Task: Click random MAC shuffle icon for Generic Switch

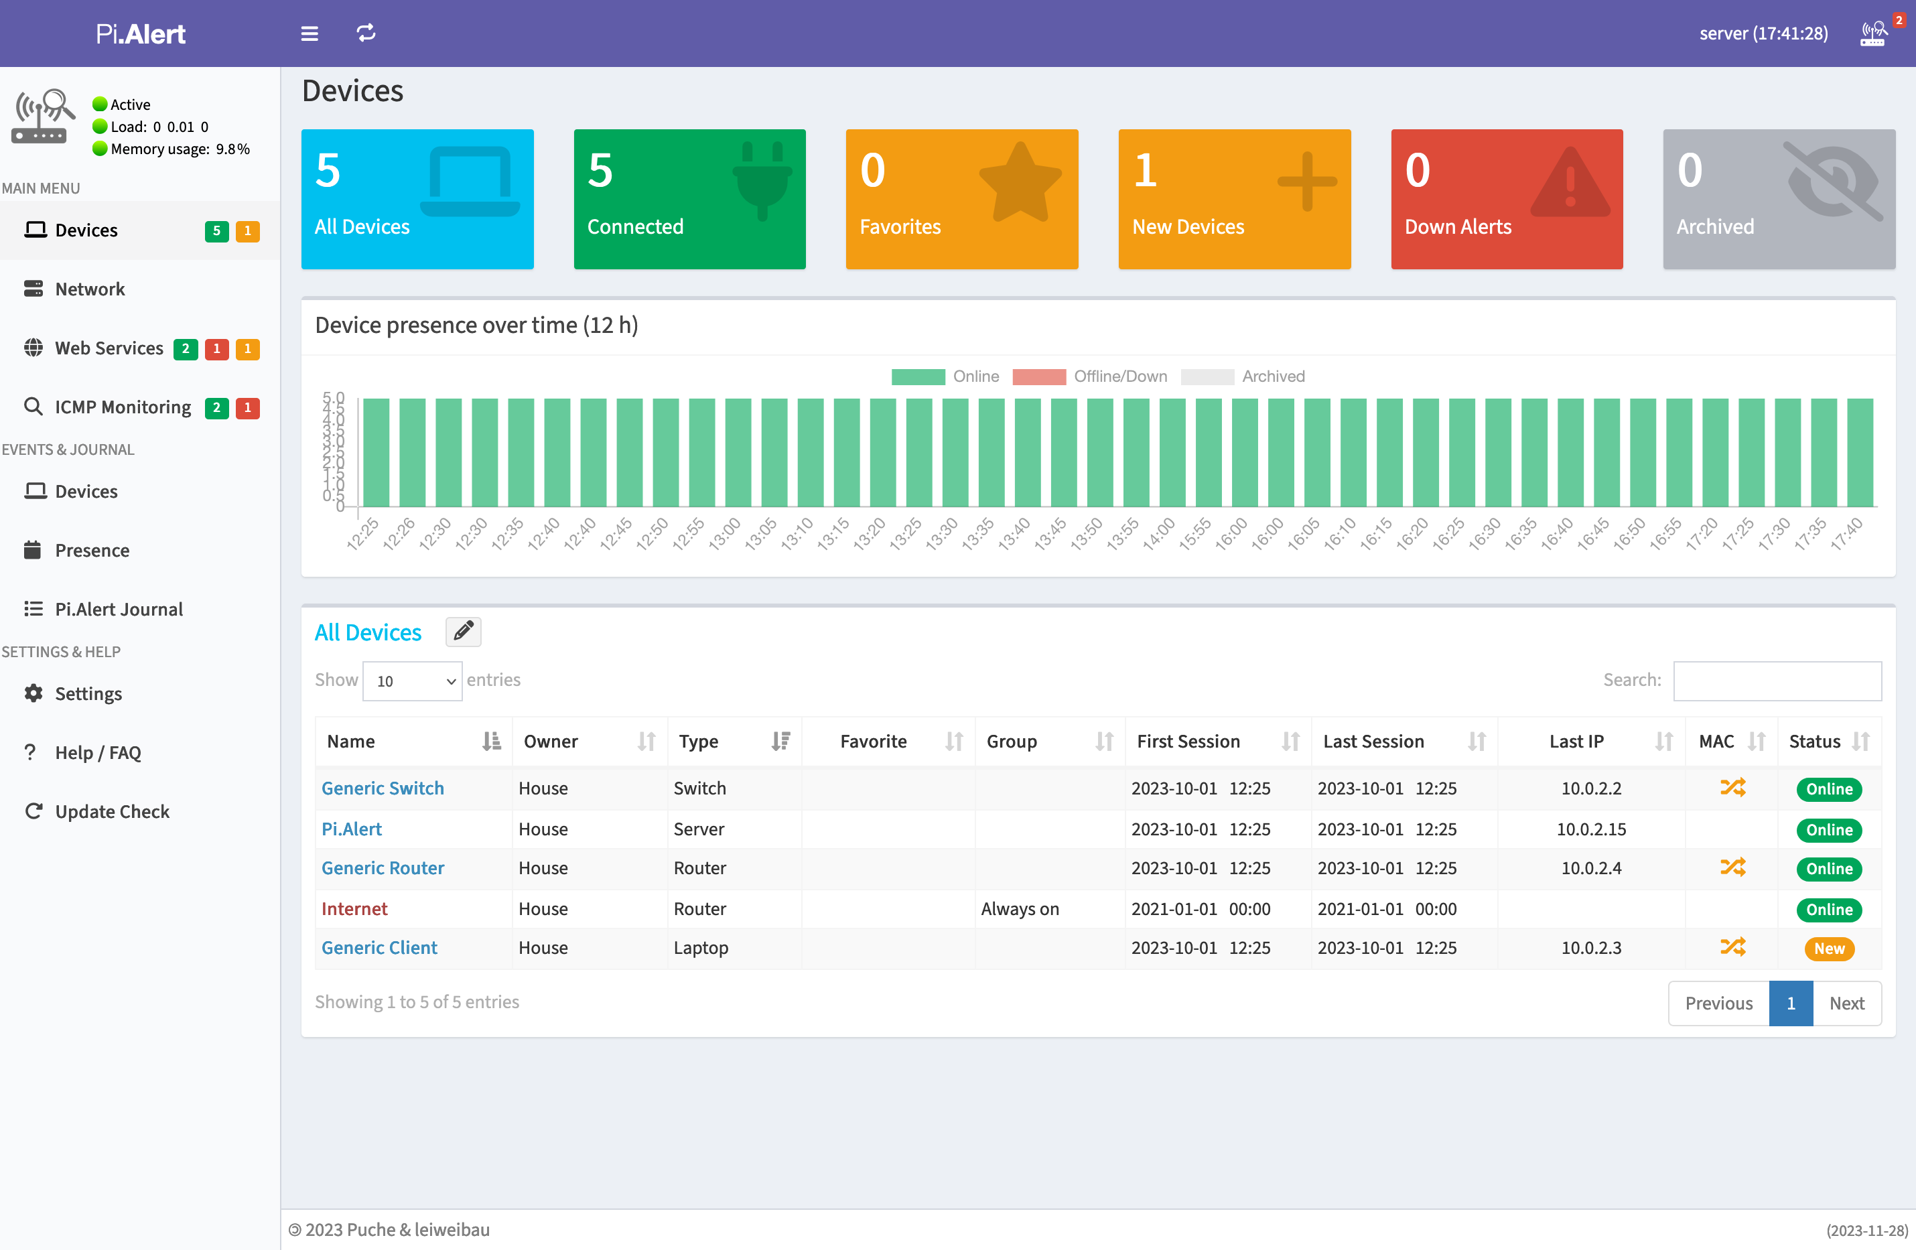Action: coord(1732,788)
